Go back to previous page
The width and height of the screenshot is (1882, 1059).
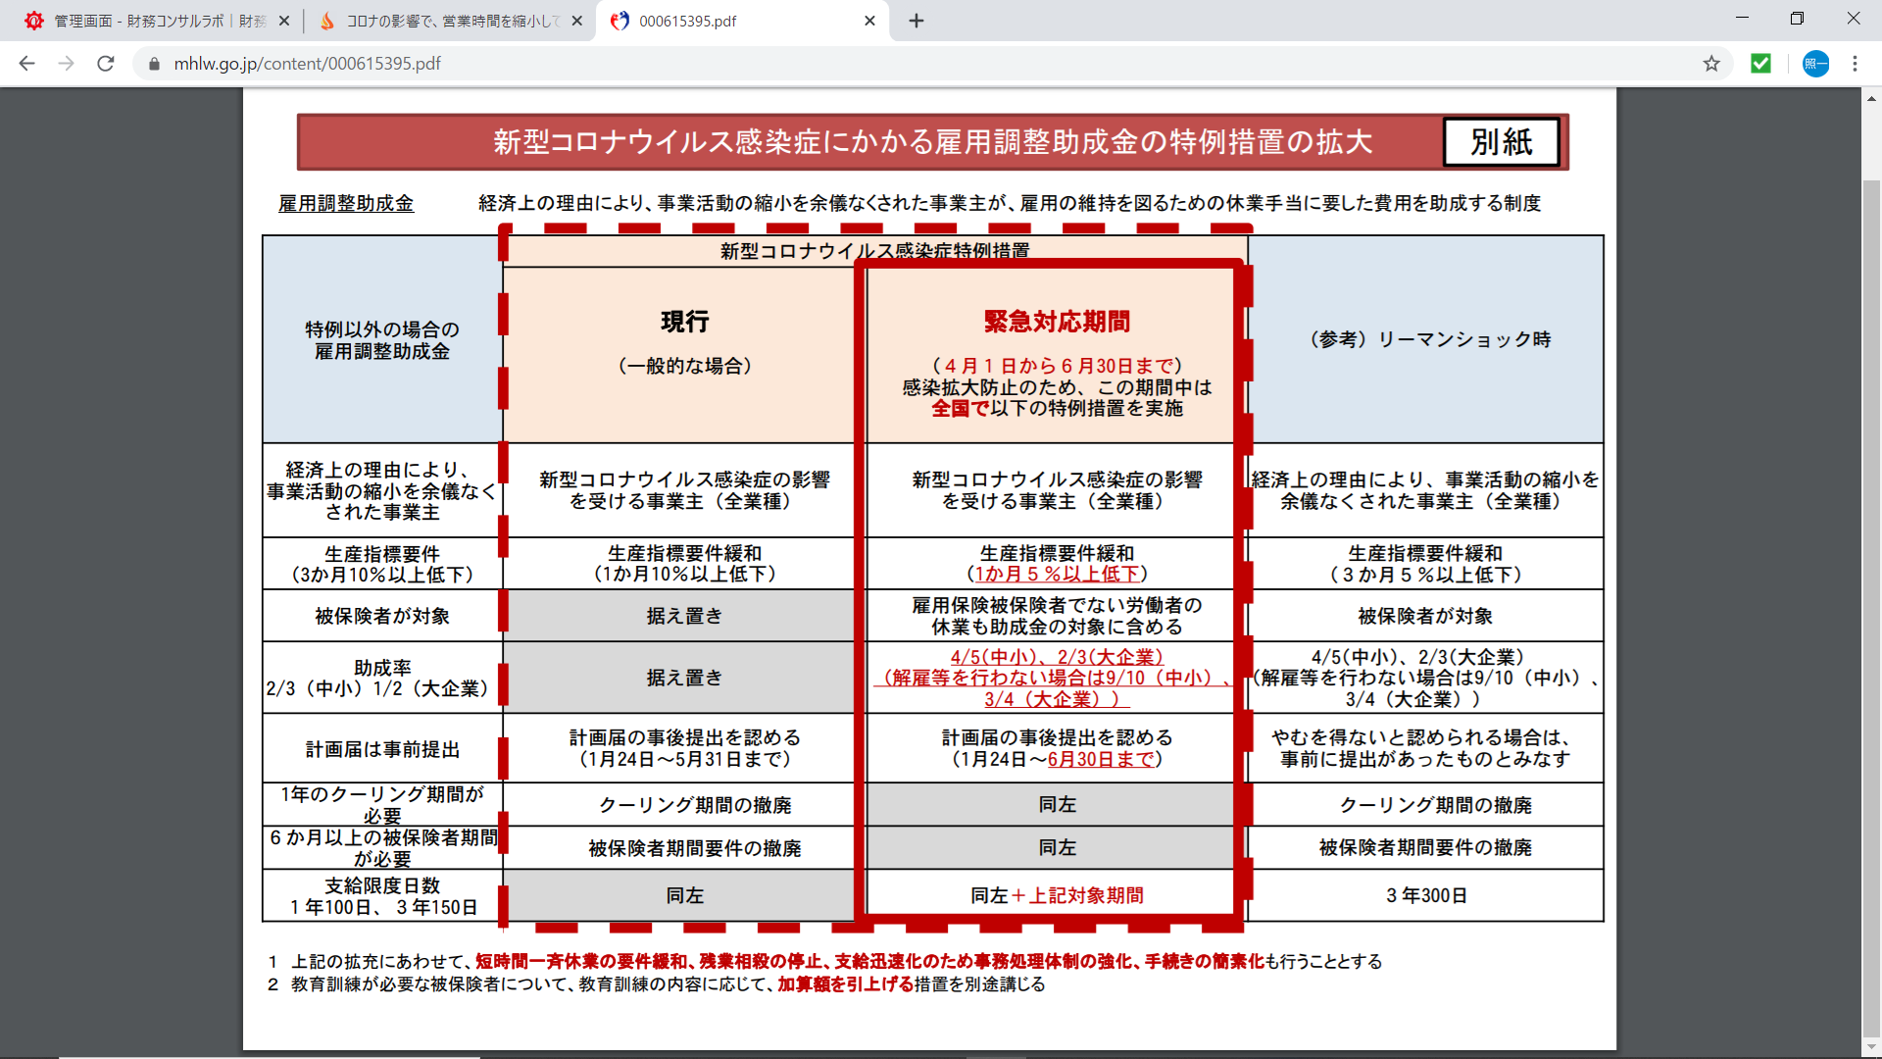[x=26, y=64]
